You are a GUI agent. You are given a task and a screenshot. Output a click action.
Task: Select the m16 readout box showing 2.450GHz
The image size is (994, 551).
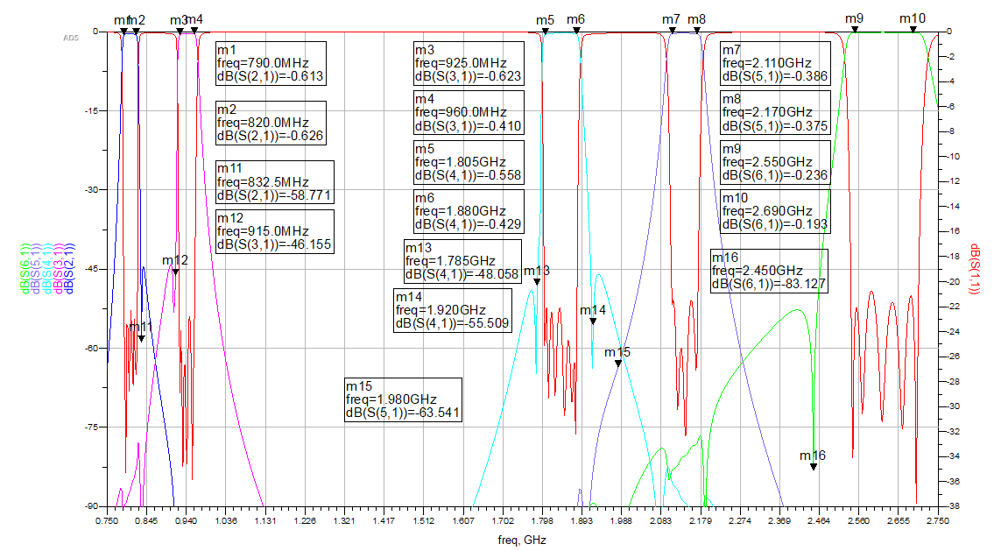[768, 271]
